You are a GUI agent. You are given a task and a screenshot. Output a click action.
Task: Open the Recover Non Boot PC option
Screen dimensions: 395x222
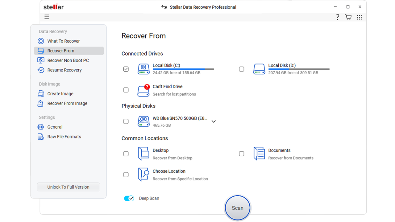(68, 60)
